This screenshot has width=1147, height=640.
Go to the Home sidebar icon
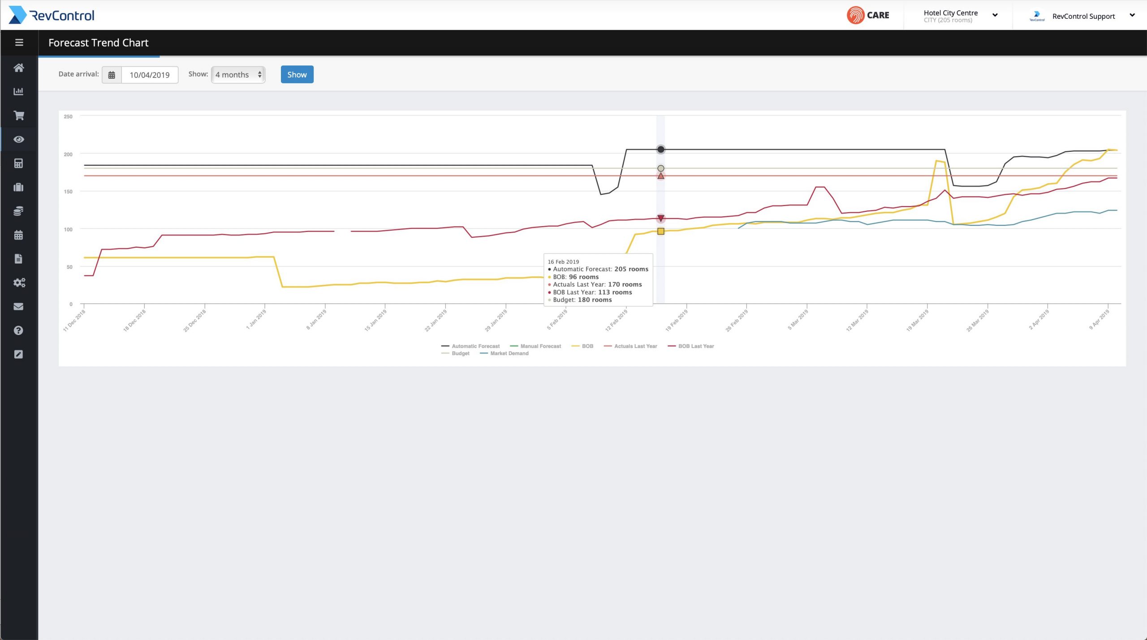coord(18,68)
